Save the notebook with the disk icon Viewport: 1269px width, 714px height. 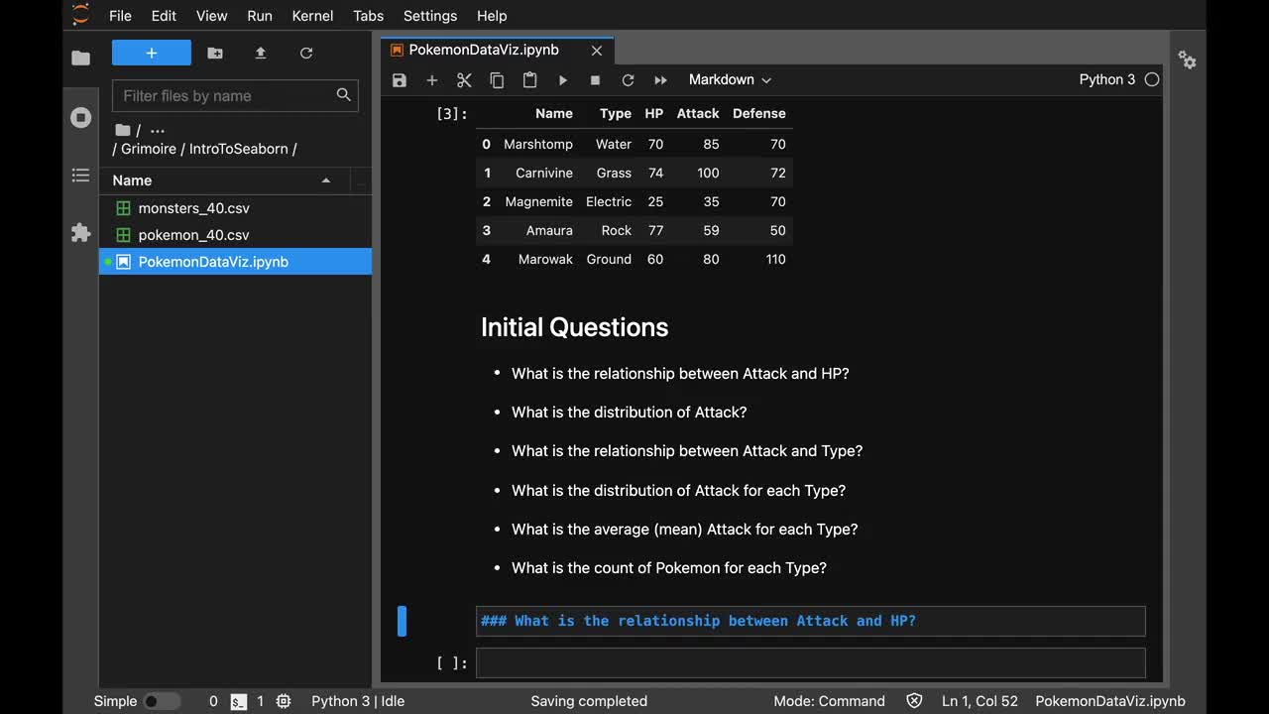(400, 80)
